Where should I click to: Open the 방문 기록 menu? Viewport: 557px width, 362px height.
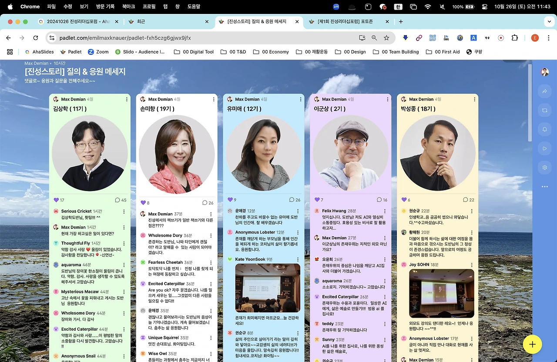click(x=105, y=7)
